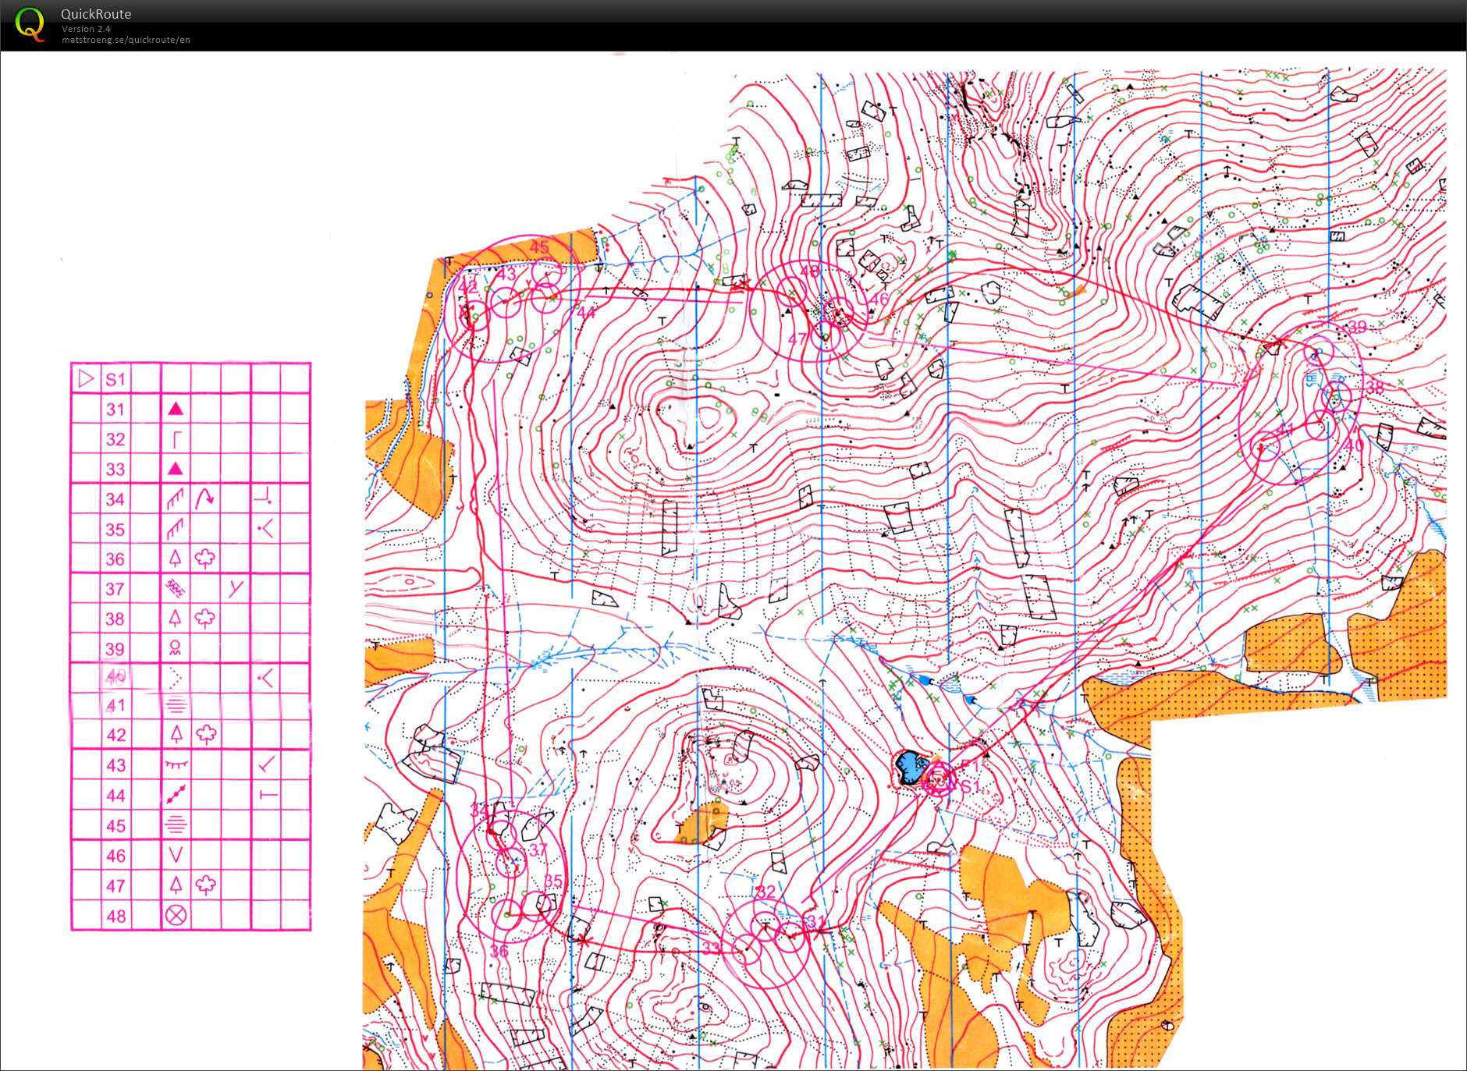Select control code 46 in description table

point(116,856)
